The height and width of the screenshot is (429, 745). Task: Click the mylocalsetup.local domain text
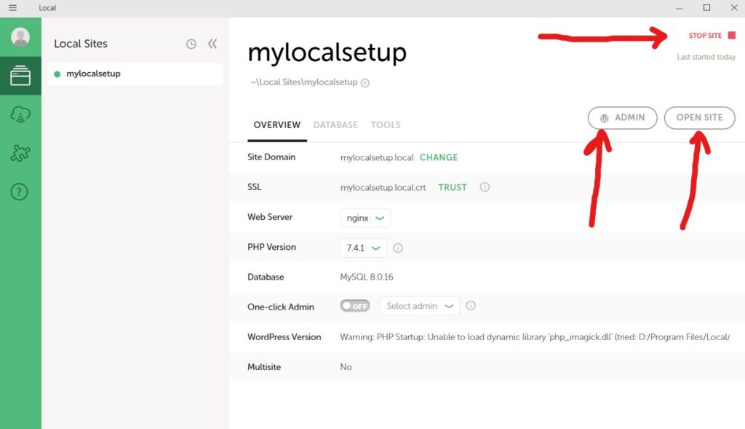click(x=377, y=157)
